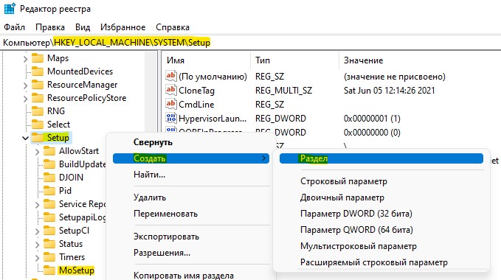Click the CloneTag value date text
Viewport: 501px width, 280px height.
389,90
